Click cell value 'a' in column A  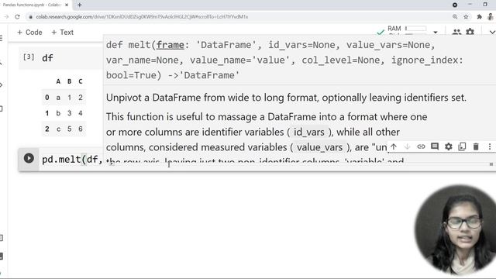click(58, 98)
